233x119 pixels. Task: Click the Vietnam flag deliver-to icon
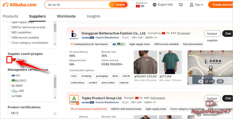pyautogui.click(x=138, y=6)
